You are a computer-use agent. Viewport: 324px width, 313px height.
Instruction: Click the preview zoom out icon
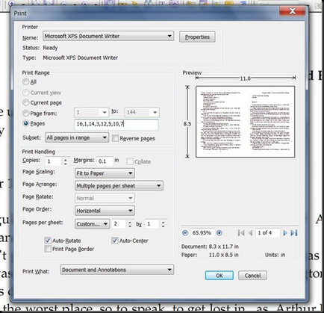coord(185,233)
